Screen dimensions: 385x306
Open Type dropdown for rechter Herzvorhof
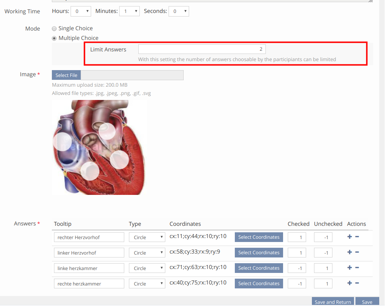coord(147,237)
